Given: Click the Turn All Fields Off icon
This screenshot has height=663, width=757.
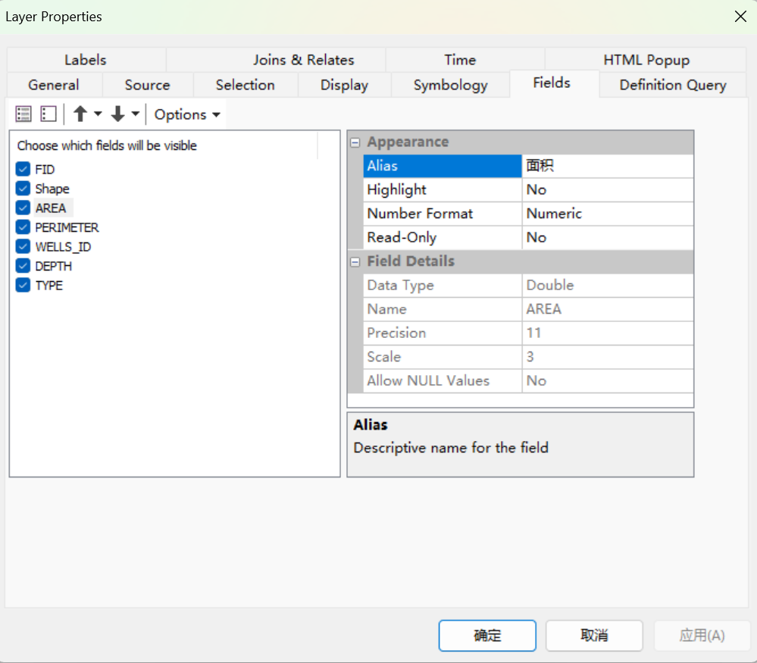Looking at the screenshot, I should click(x=48, y=114).
